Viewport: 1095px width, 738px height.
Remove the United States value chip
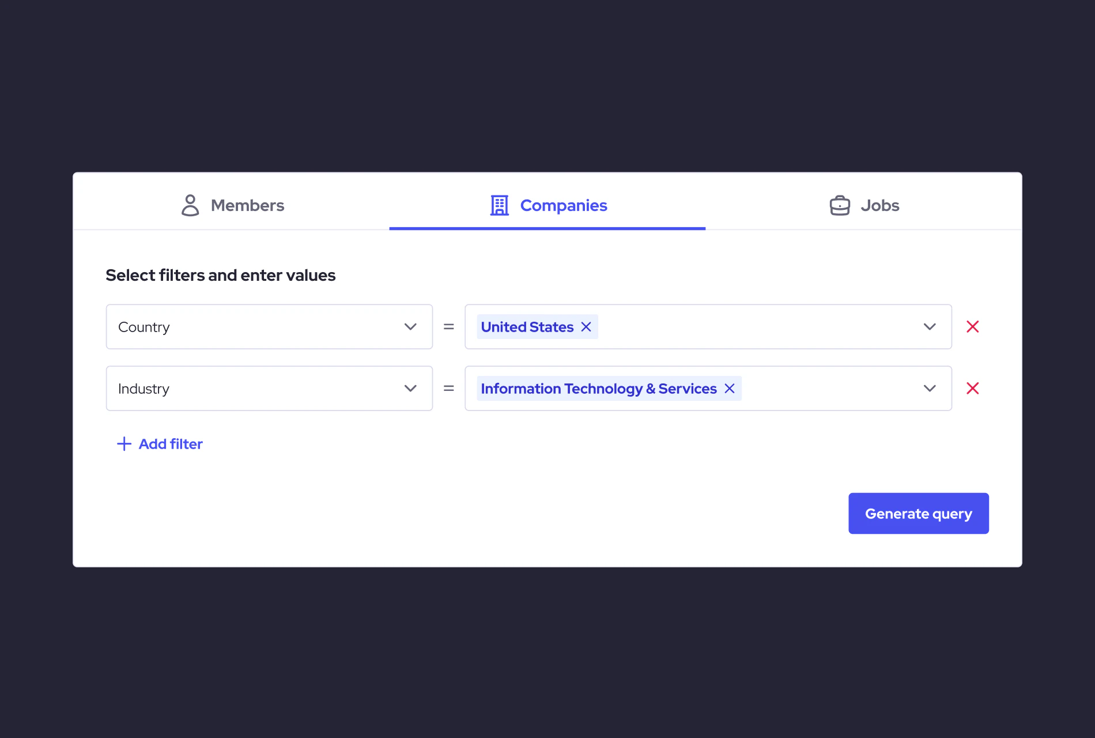(x=586, y=327)
